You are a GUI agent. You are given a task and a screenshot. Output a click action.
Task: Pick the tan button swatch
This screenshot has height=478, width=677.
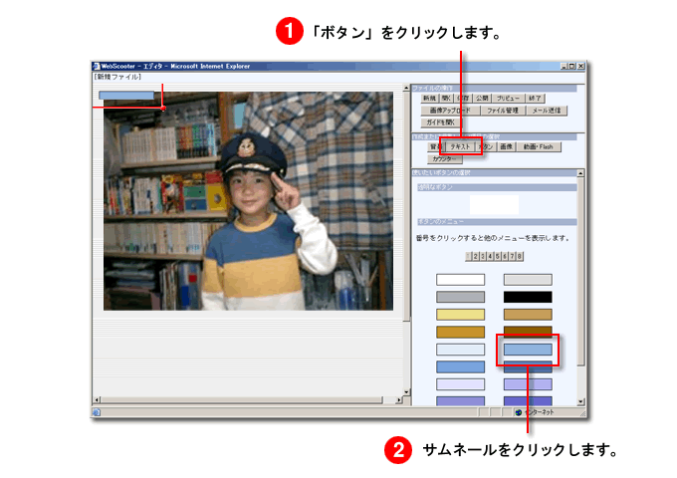528,315
